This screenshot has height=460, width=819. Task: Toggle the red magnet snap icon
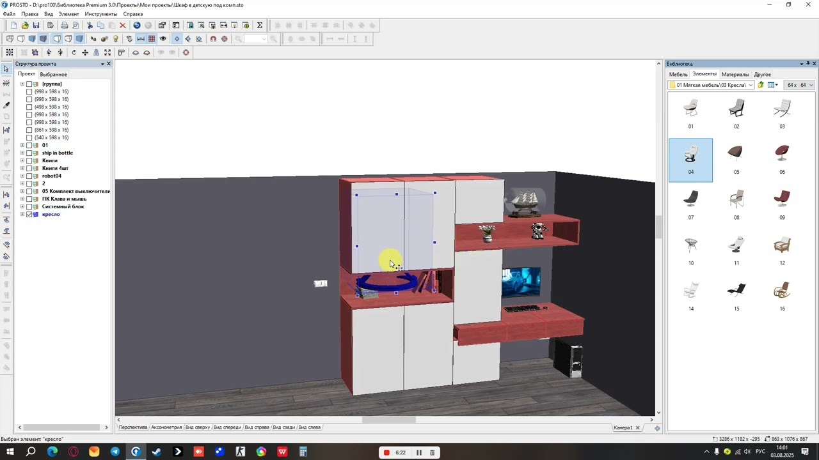(213, 39)
